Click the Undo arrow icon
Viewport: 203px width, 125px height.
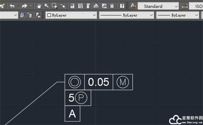tap(12, 6)
